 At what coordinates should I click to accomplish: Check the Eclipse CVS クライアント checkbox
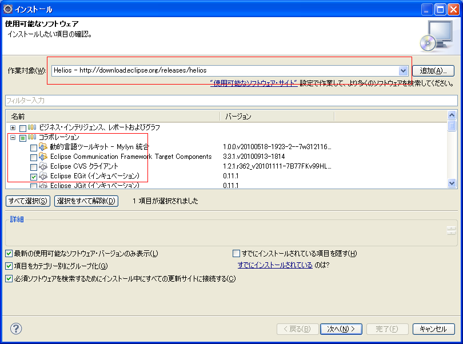(34, 167)
